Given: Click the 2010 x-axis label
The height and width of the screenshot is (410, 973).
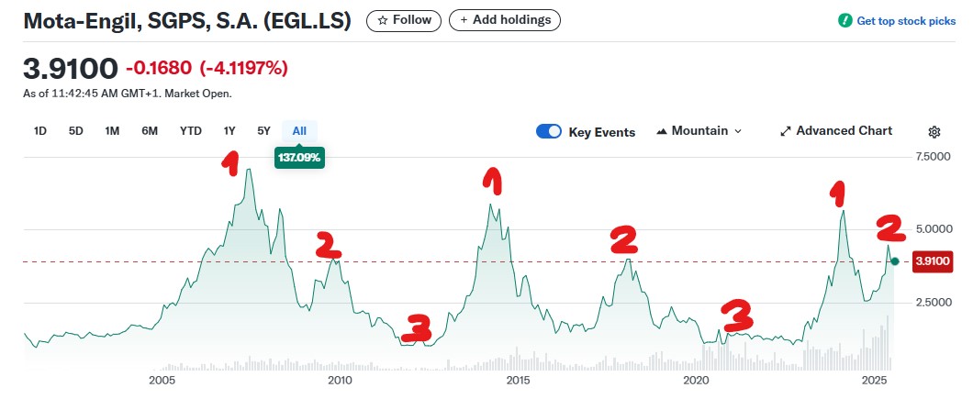Looking at the screenshot, I should pos(339,380).
